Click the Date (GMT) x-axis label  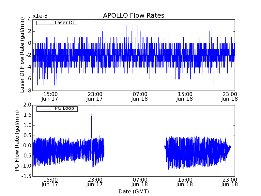[133, 191]
